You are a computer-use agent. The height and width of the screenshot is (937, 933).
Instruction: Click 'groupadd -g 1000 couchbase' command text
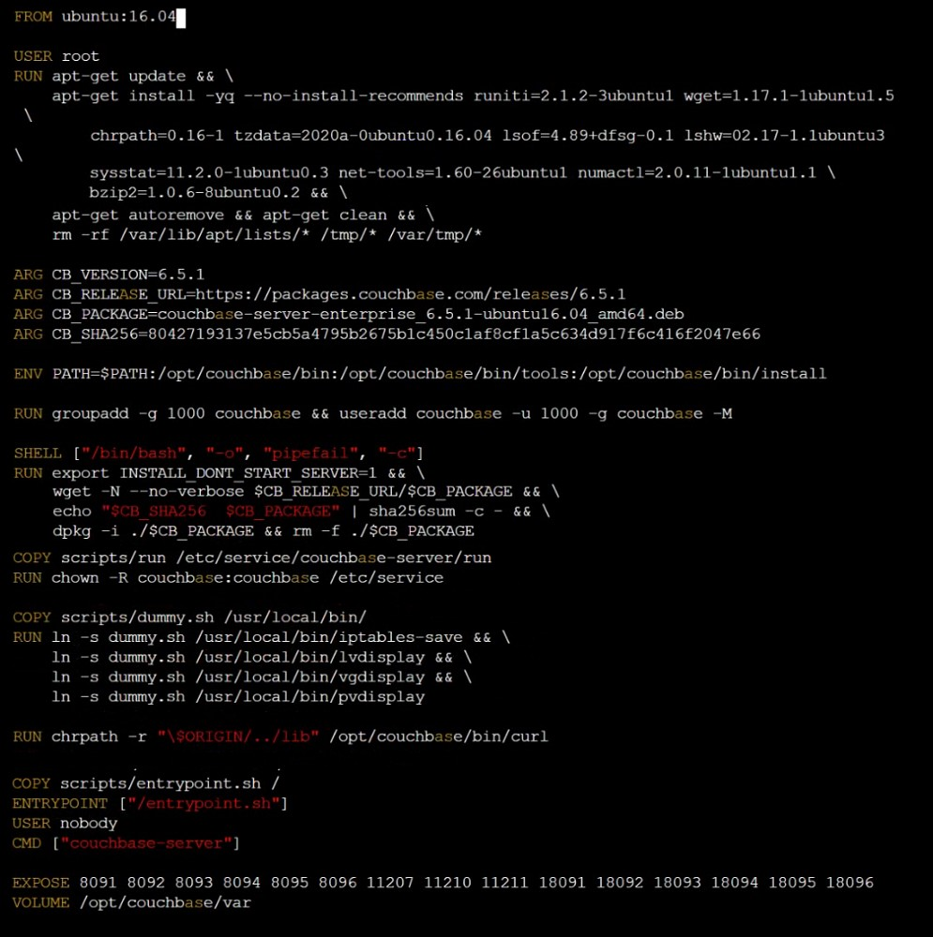coord(176,414)
